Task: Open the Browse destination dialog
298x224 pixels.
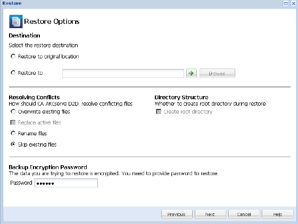Action: click(217, 73)
